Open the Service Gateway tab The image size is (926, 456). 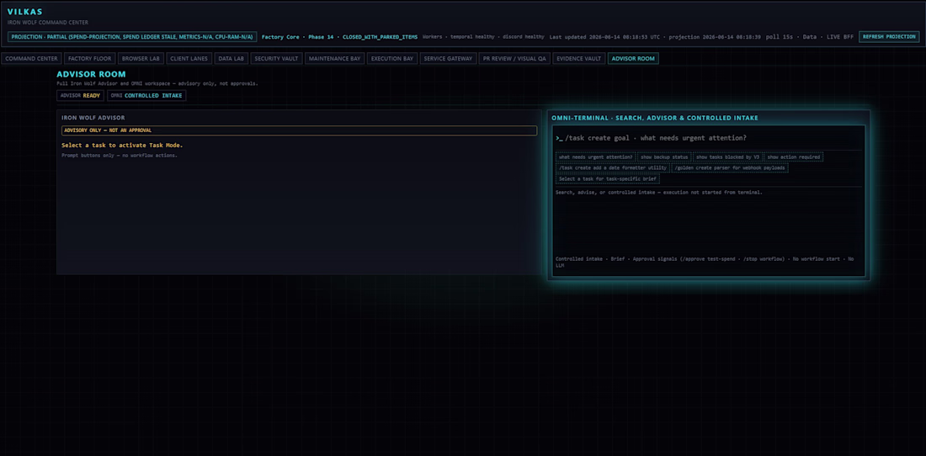pyautogui.click(x=448, y=58)
